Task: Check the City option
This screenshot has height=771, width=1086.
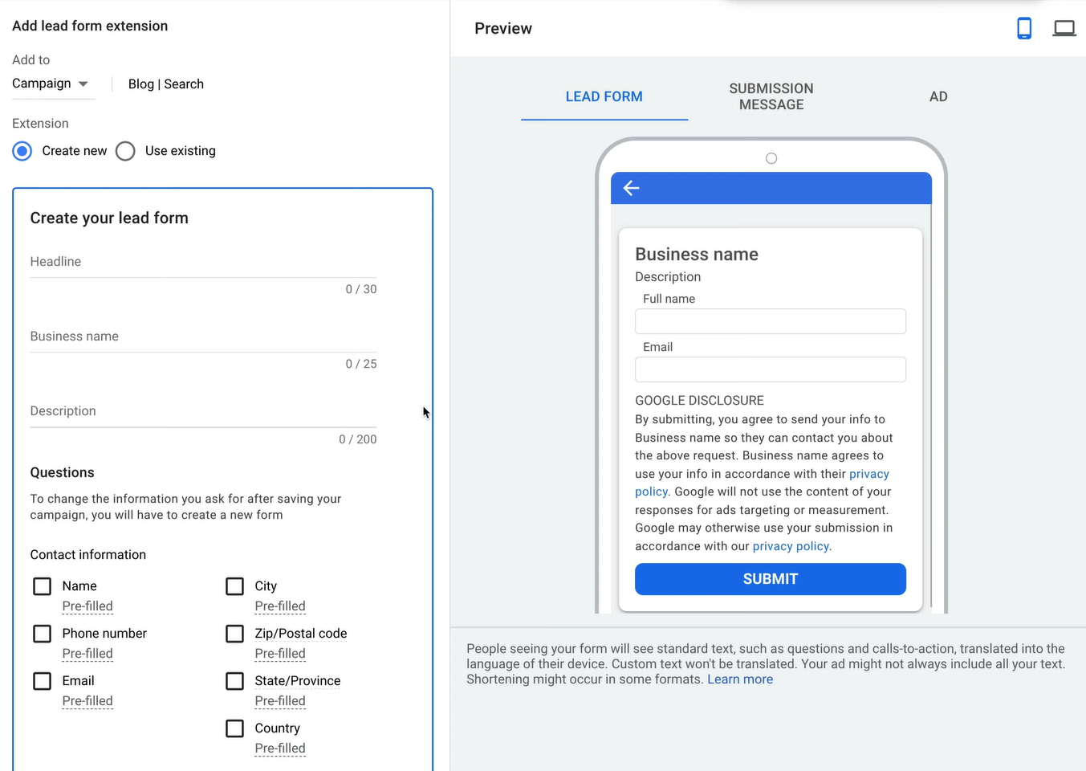Action: coord(234,585)
